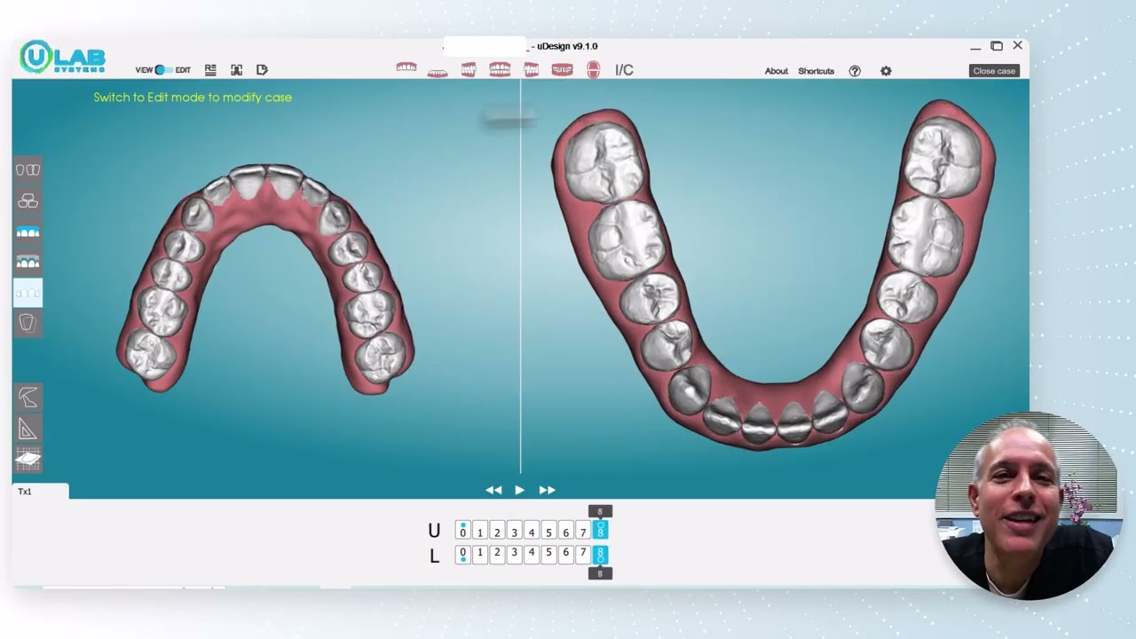The width and height of the screenshot is (1136, 639).
Task: Select lower stage 4
Action: pyautogui.click(x=532, y=555)
